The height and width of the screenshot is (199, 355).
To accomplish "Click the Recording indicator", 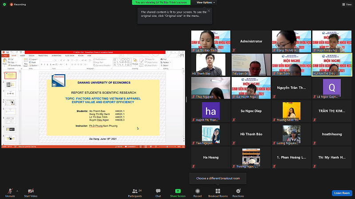I will click(18, 4).
